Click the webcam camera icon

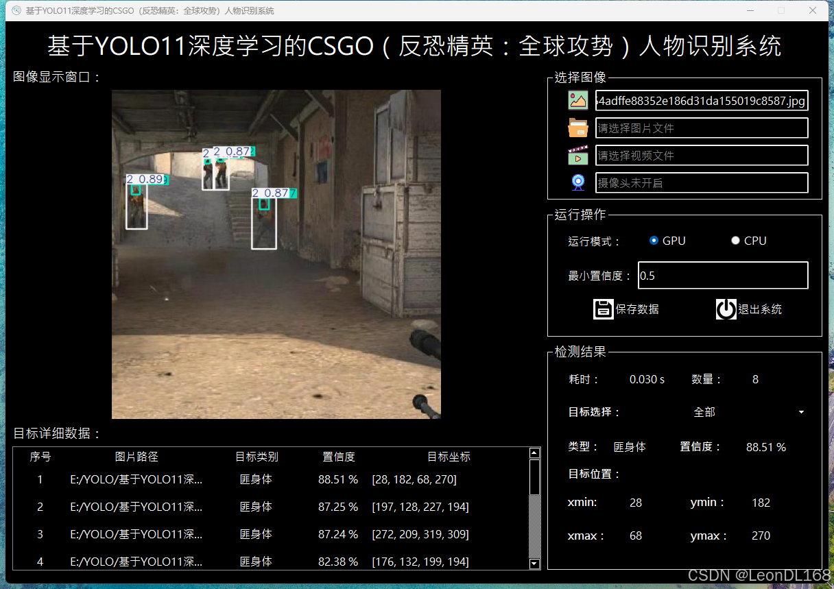[x=578, y=182]
